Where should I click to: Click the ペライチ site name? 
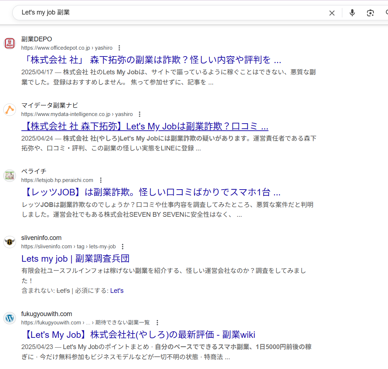pyautogui.click(x=34, y=171)
